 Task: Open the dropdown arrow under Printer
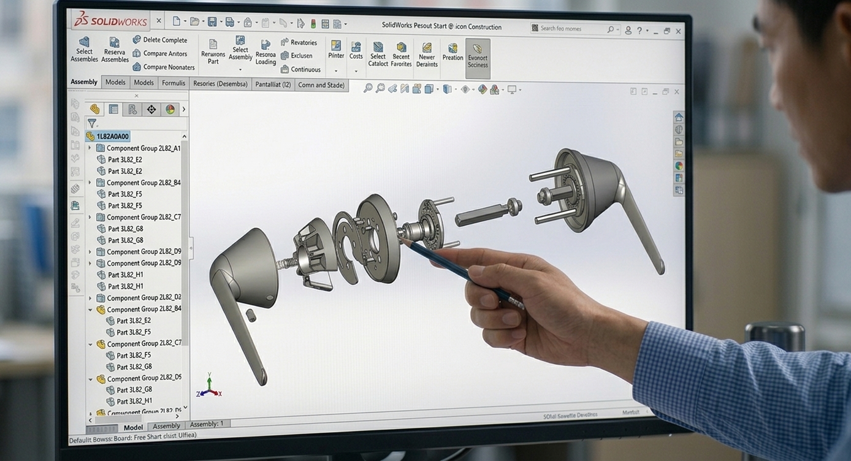click(x=335, y=71)
